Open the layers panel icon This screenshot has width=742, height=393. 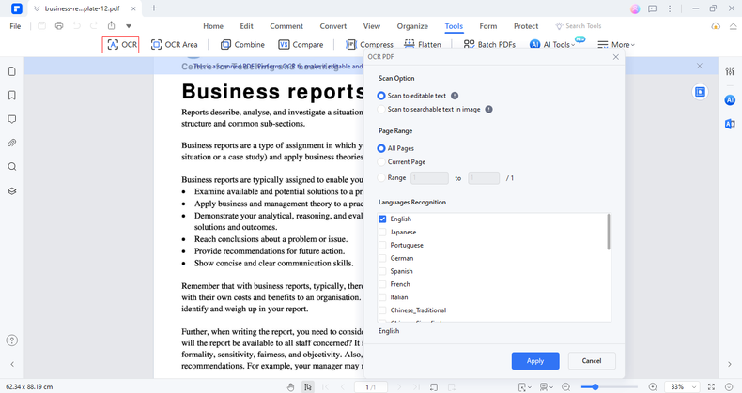pyautogui.click(x=12, y=191)
